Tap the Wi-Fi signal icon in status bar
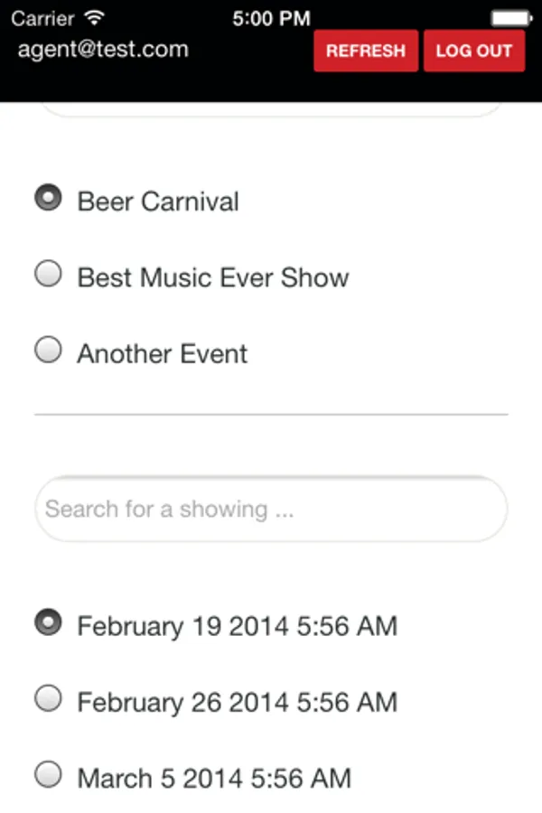 pyautogui.click(x=93, y=18)
